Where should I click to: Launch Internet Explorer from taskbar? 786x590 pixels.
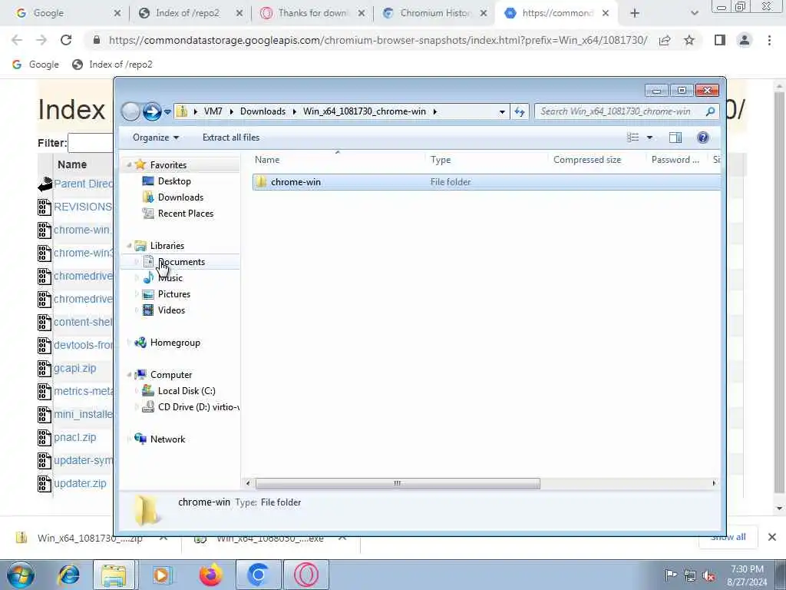coord(68,575)
